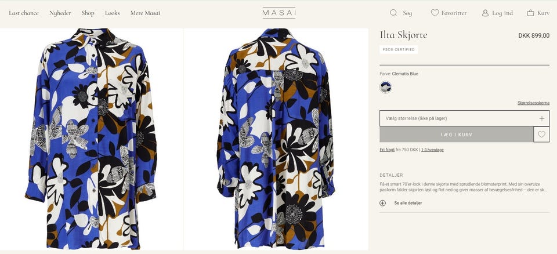Image resolution: width=557 pixels, height=254 pixels.
Task: Click the MASAI logo
Action: (x=278, y=13)
